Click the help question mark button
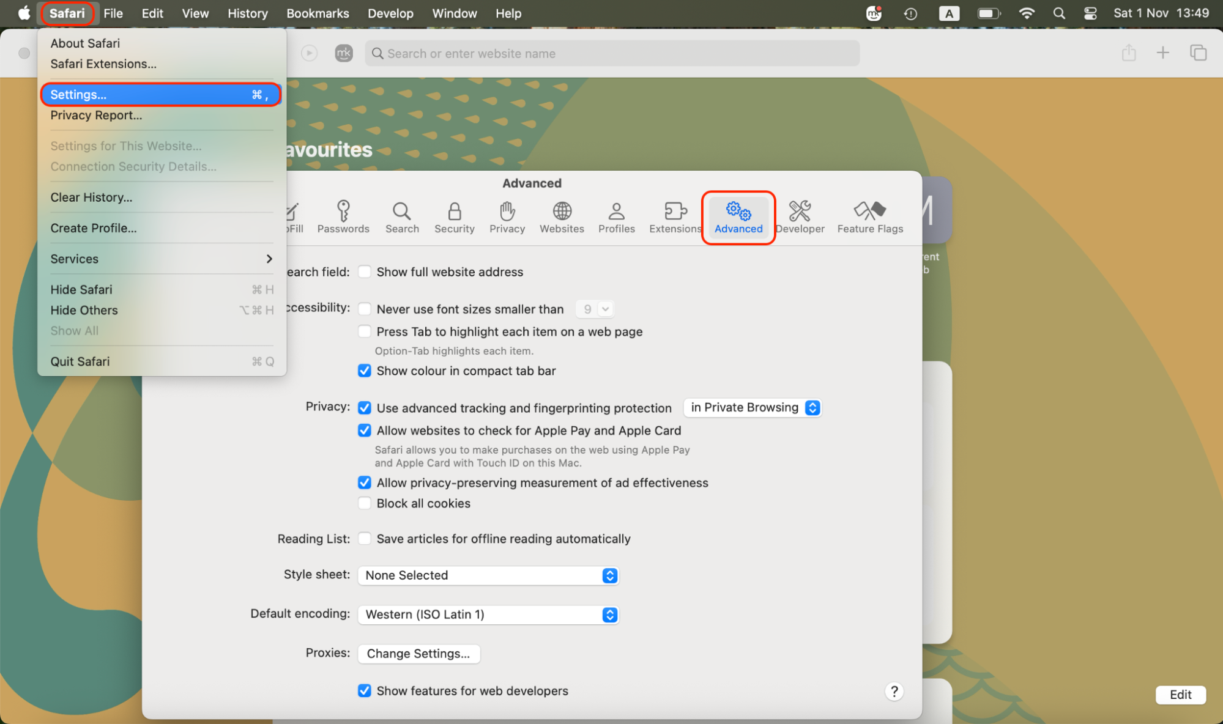 click(894, 691)
